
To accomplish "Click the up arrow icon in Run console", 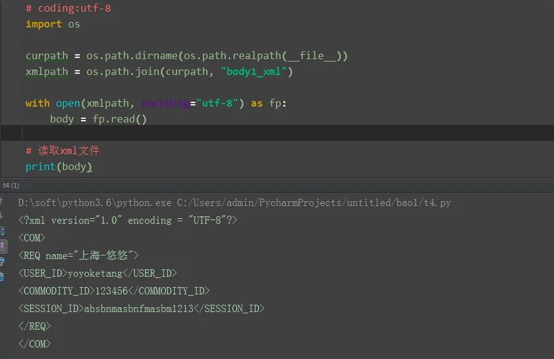I will [1, 201].
